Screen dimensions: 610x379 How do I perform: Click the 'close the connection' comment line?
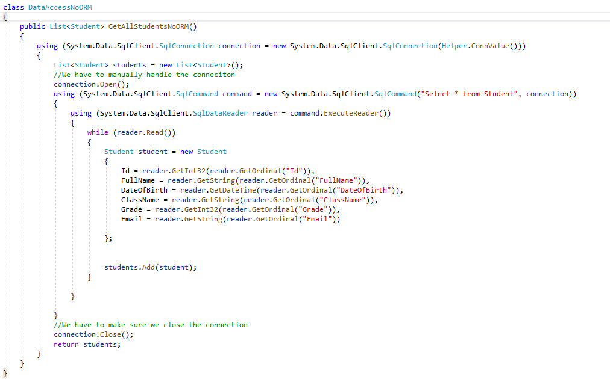151,325
